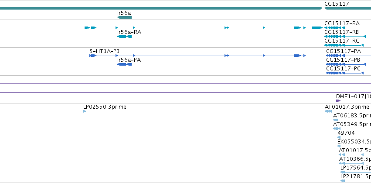Click the LP21781.5prime EST label
371x183 pixels.
click(x=356, y=176)
